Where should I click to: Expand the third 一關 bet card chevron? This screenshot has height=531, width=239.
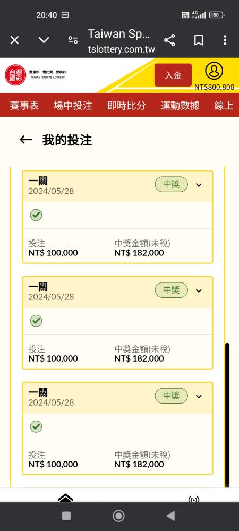coord(199,396)
